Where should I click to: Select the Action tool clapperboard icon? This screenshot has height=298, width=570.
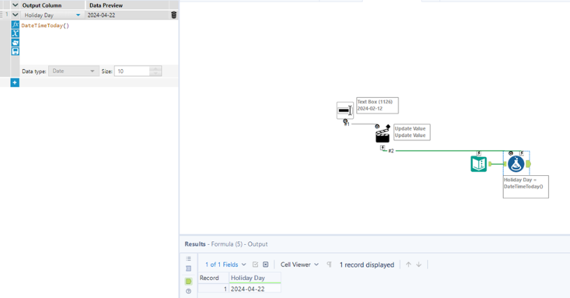(x=382, y=135)
